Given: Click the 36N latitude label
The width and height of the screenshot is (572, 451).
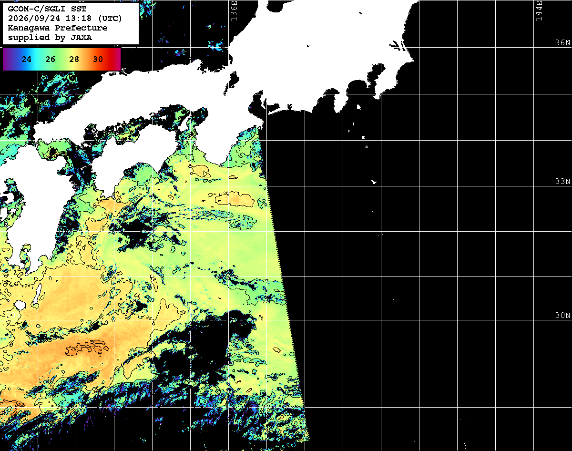Looking at the screenshot, I should [563, 43].
